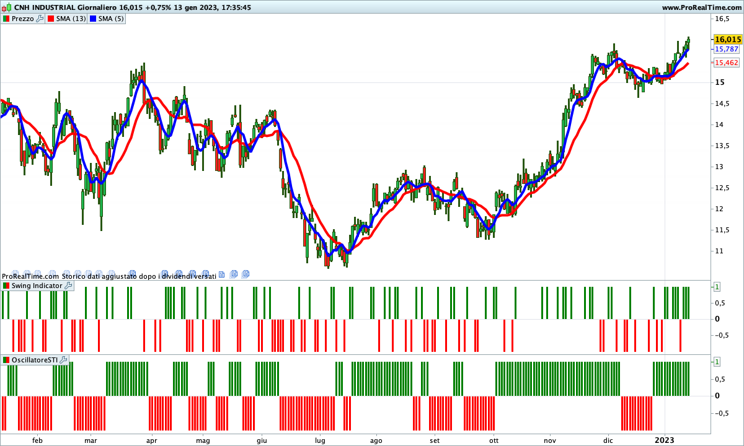744x446 pixels.
Task: Click the 11,5 price axis value
Action: coord(722,230)
